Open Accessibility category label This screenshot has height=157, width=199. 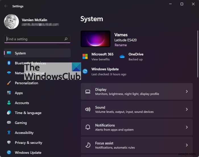point(24,133)
